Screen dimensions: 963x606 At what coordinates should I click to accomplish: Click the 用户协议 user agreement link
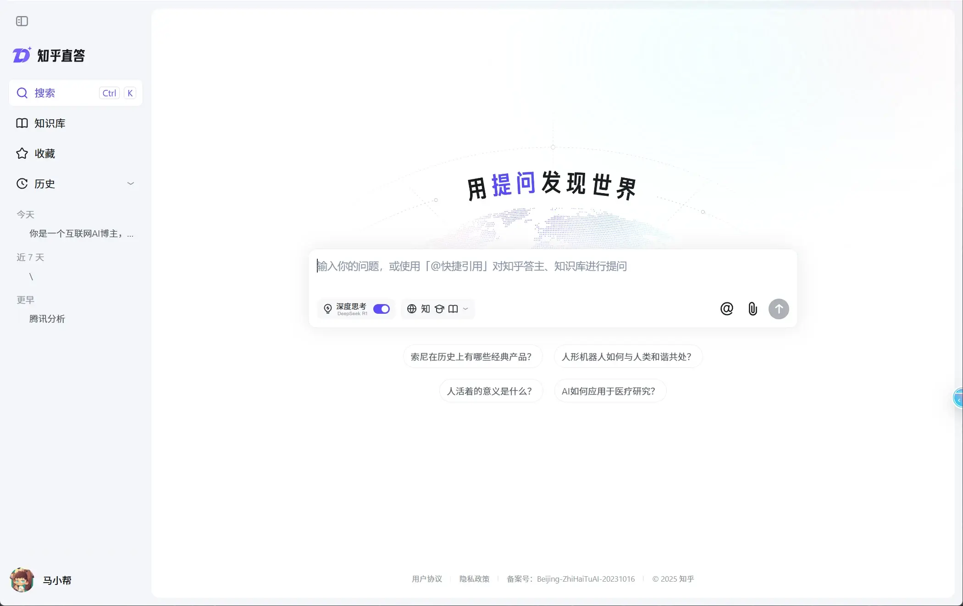(426, 579)
